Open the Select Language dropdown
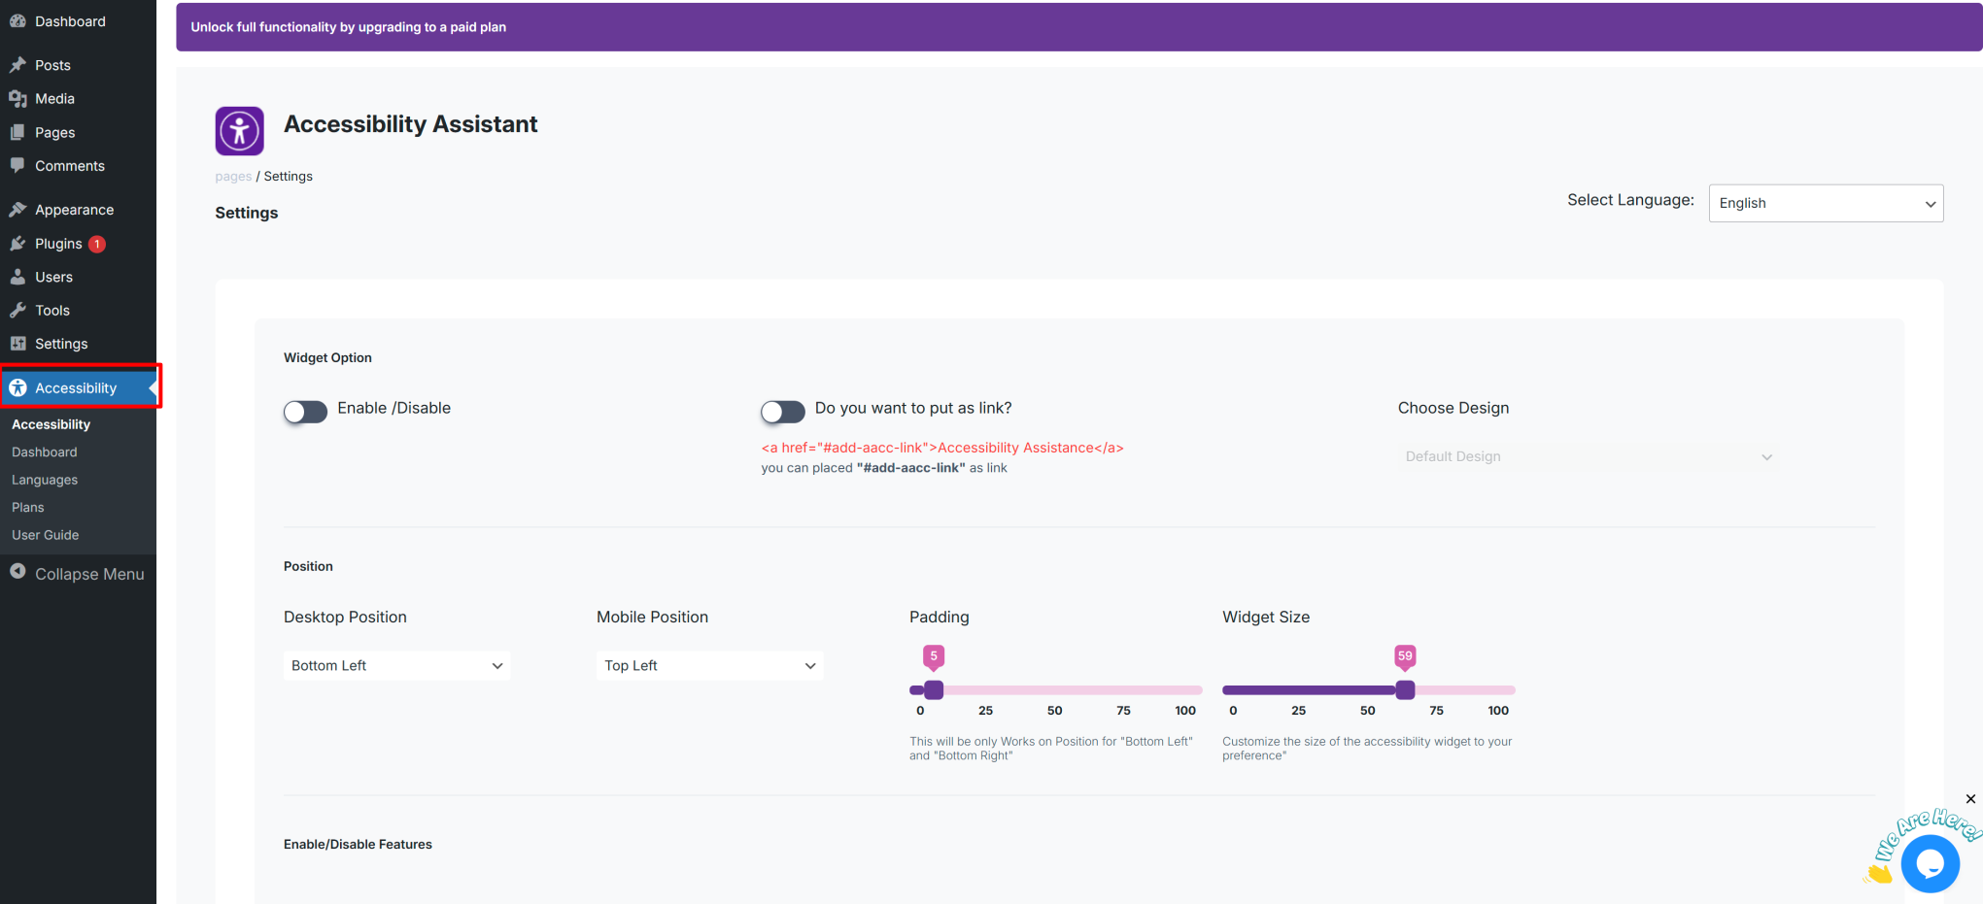Screen dimensions: 1983x904 click(x=1826, y=203)
